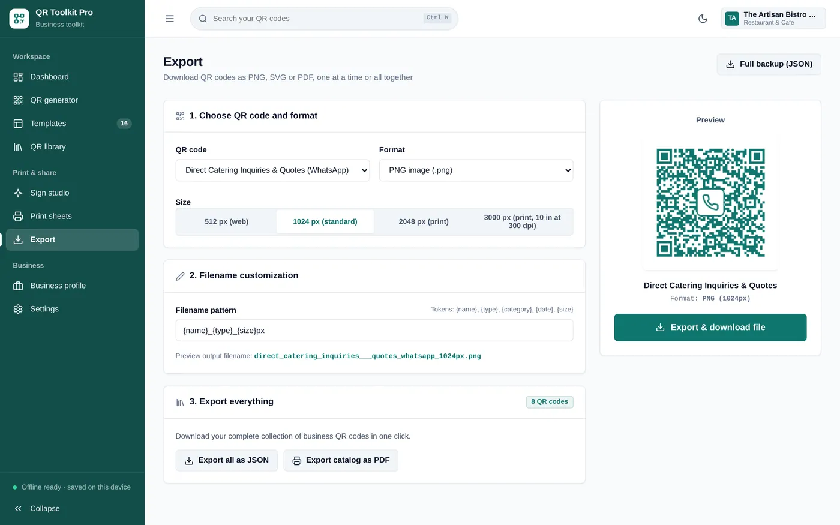Click the Templates layout icon

(18, 124)
